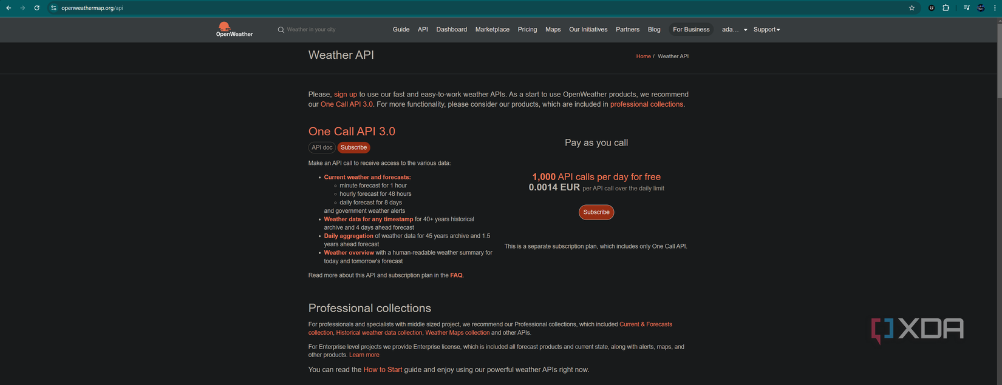
Task: Click 'daily forecast for 8 days' item
Action: [x=370, y=203]
